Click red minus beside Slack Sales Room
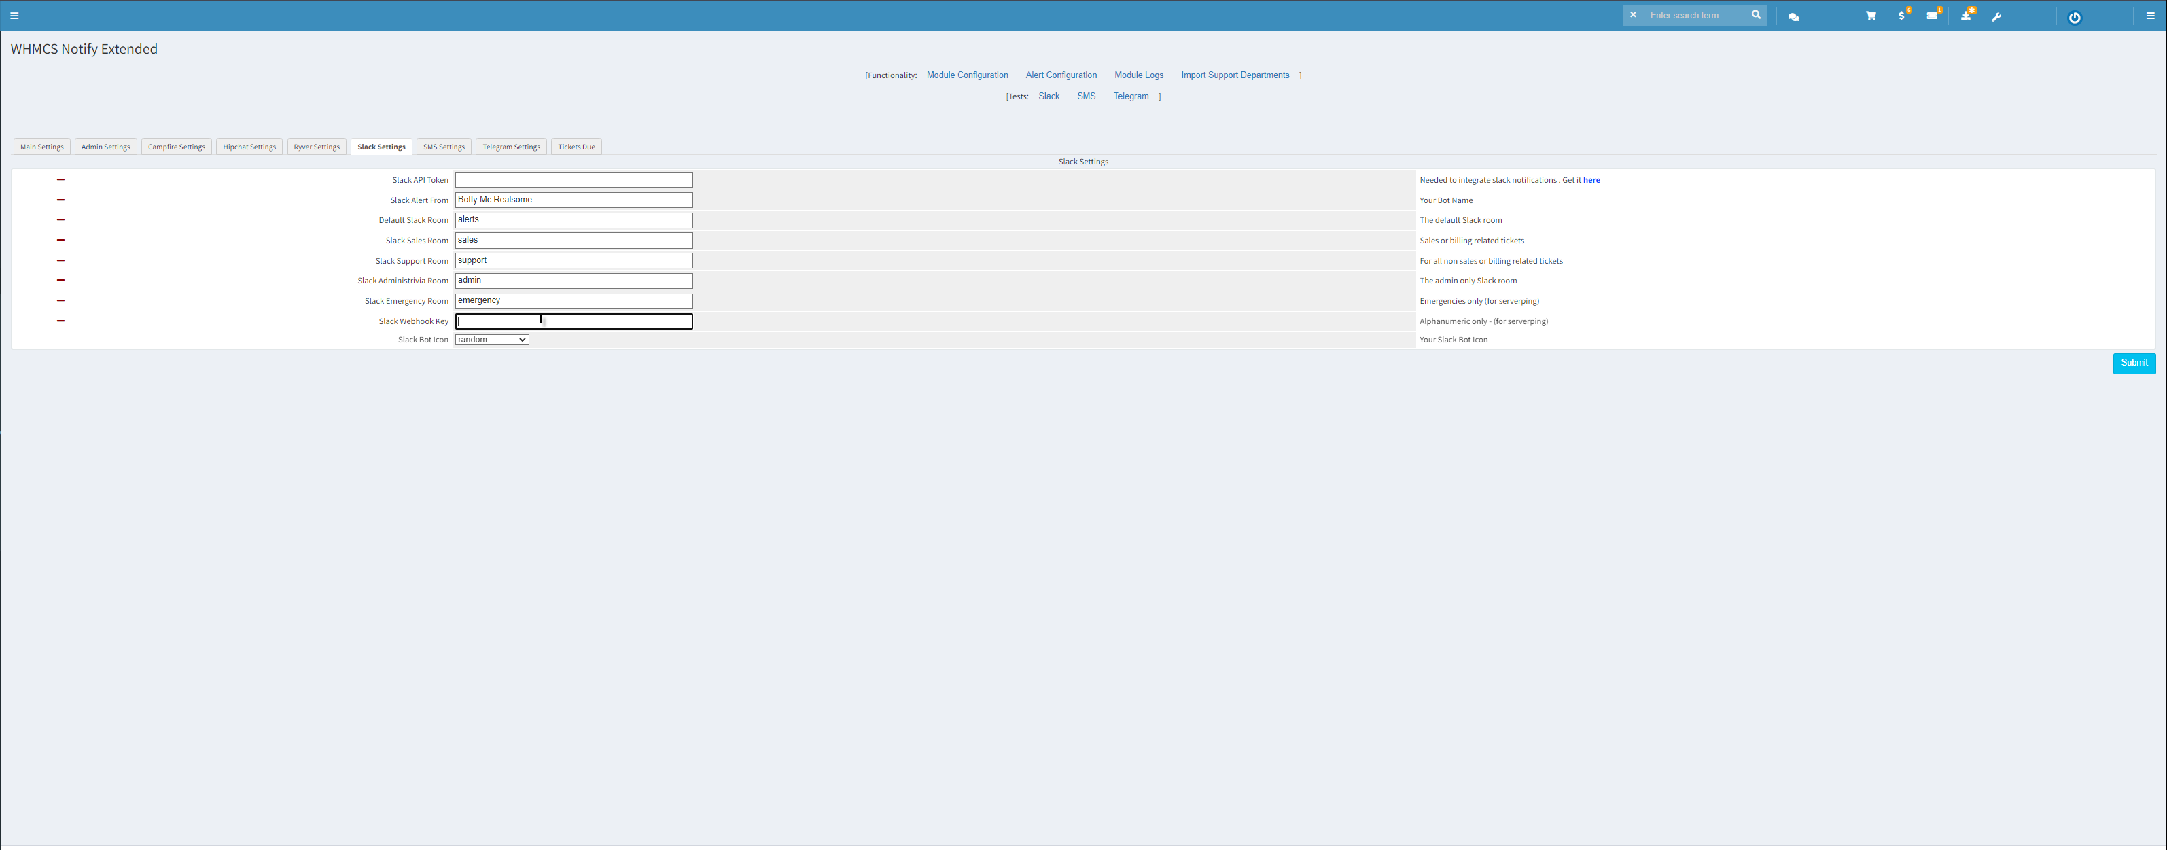This screenshot has height=850, width=2167. coord(60,241)
